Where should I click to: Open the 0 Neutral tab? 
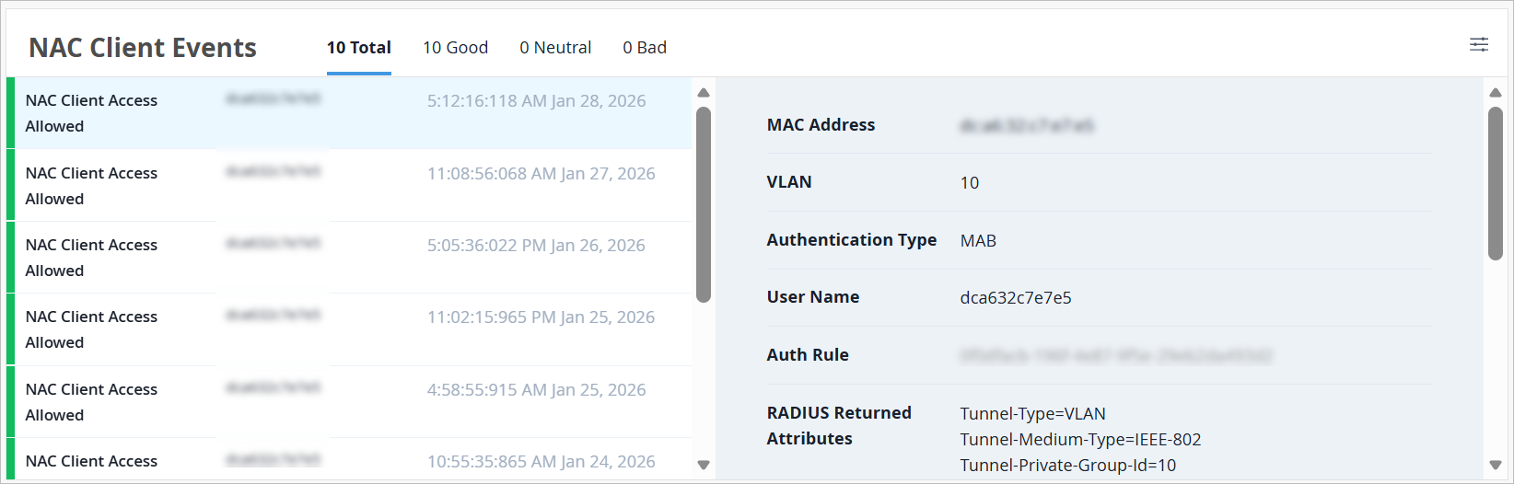pos(555,48)
